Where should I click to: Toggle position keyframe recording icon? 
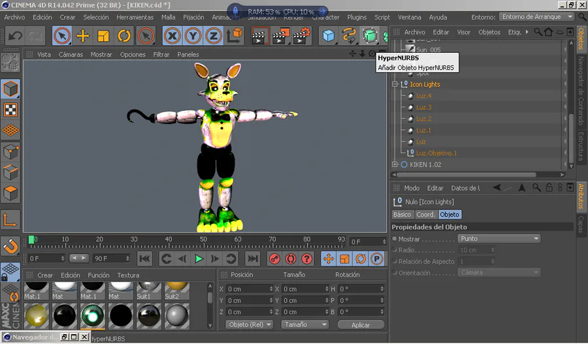(329, 259)
